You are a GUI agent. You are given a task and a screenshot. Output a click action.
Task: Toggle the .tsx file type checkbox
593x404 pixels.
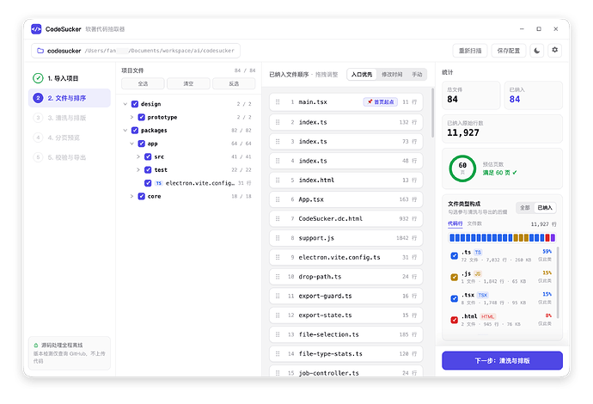click(x=455, y=298)
